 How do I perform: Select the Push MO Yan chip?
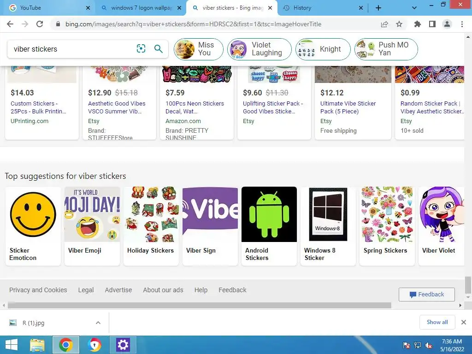pyautogui.click(x=386, y=49)
